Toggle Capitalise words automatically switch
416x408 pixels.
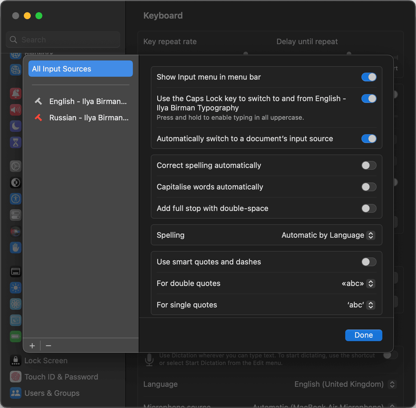[x=369, y=187]
